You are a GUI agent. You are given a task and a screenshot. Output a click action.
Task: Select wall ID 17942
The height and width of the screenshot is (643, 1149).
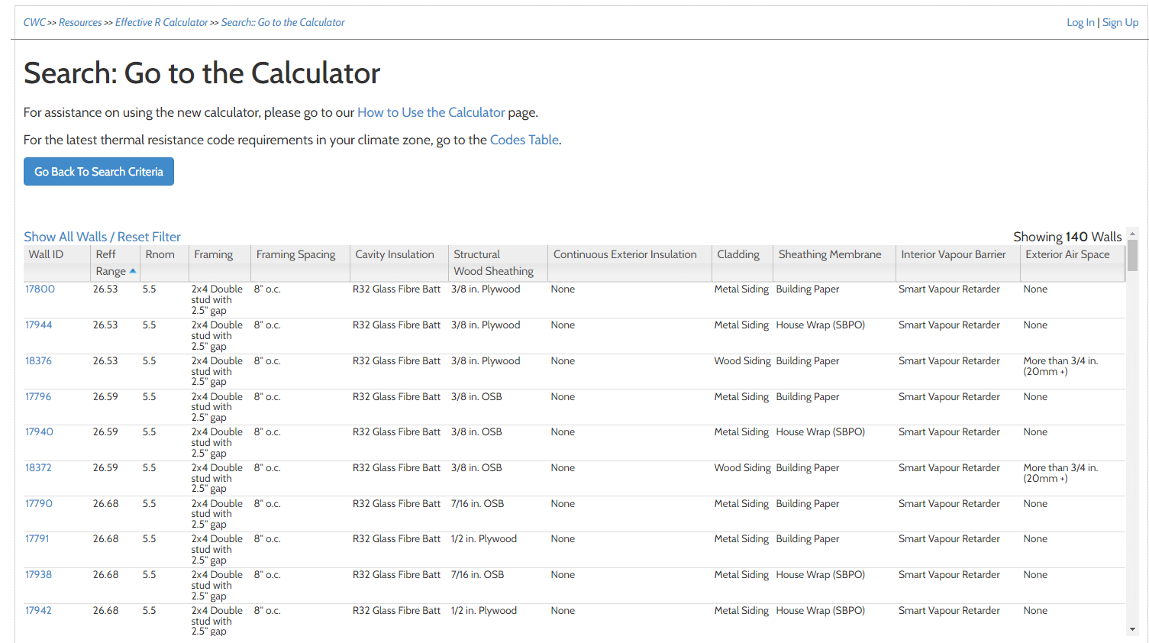click(x=38, y=610)
